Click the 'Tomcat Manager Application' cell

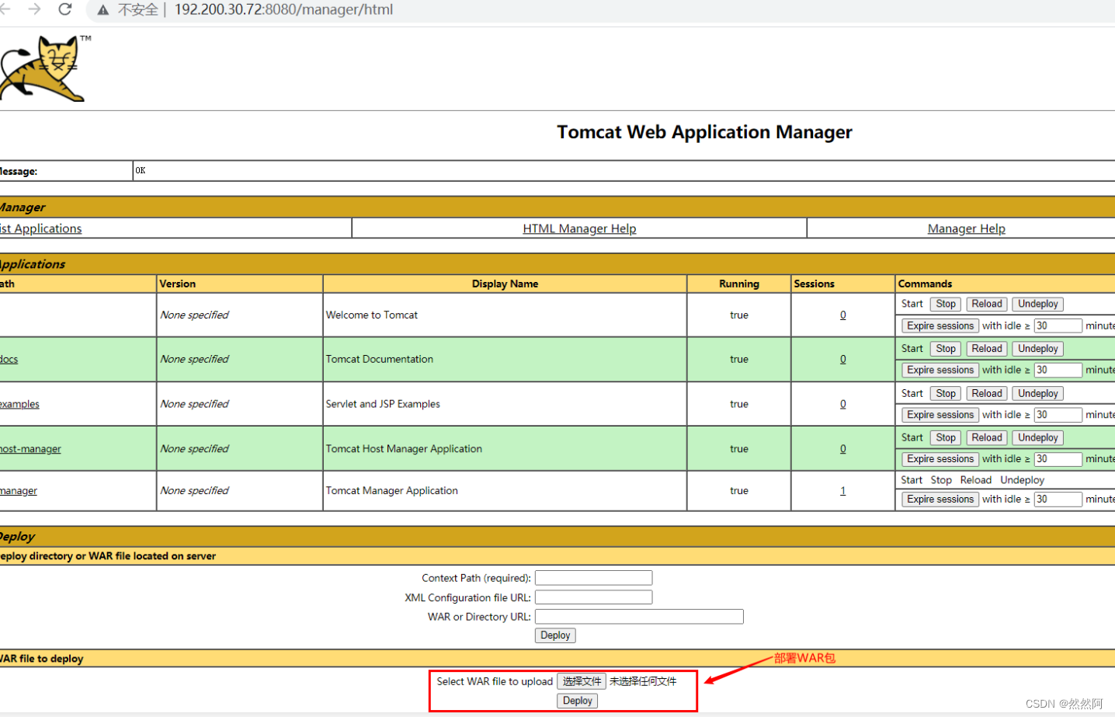click(505, 491)
